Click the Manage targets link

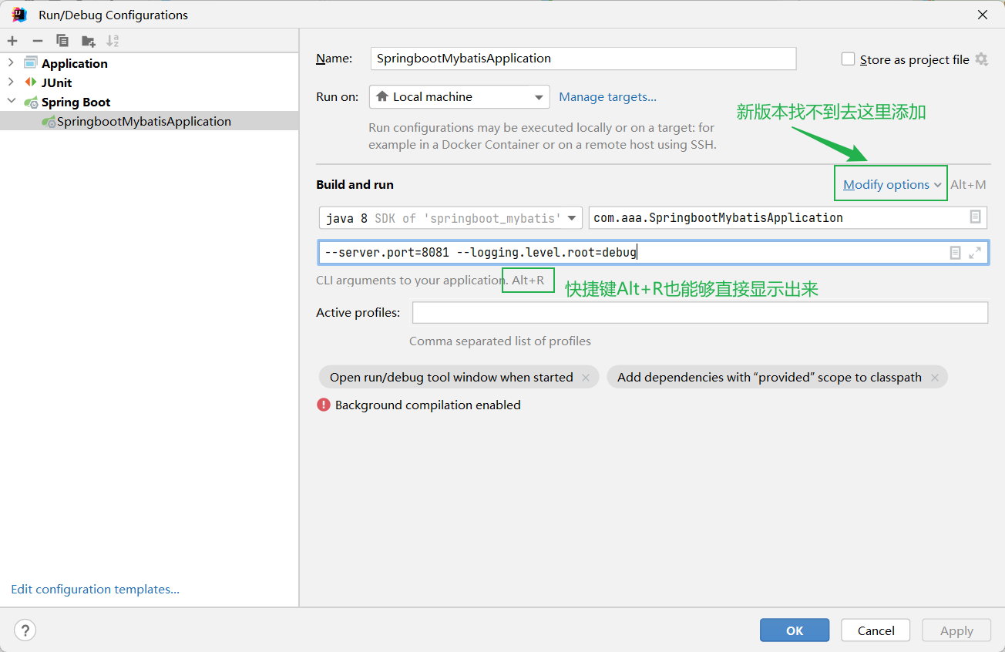point(608,96)
